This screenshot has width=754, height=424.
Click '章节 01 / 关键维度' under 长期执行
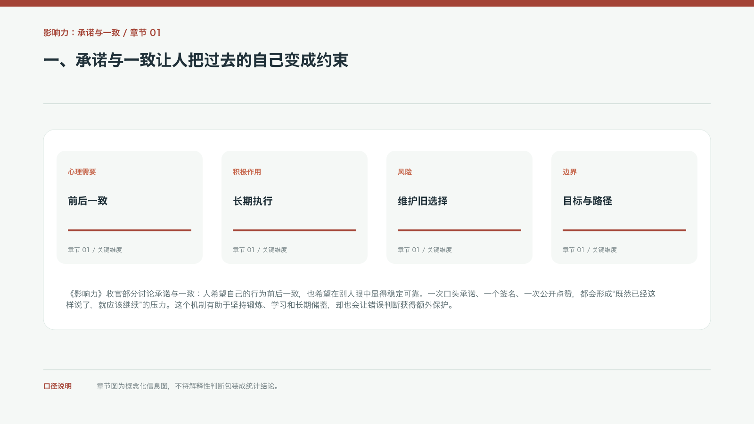pos(260,250)
